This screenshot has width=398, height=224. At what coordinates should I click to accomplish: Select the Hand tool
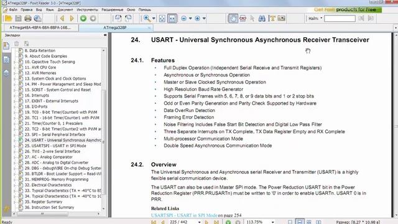click(233, 18)
